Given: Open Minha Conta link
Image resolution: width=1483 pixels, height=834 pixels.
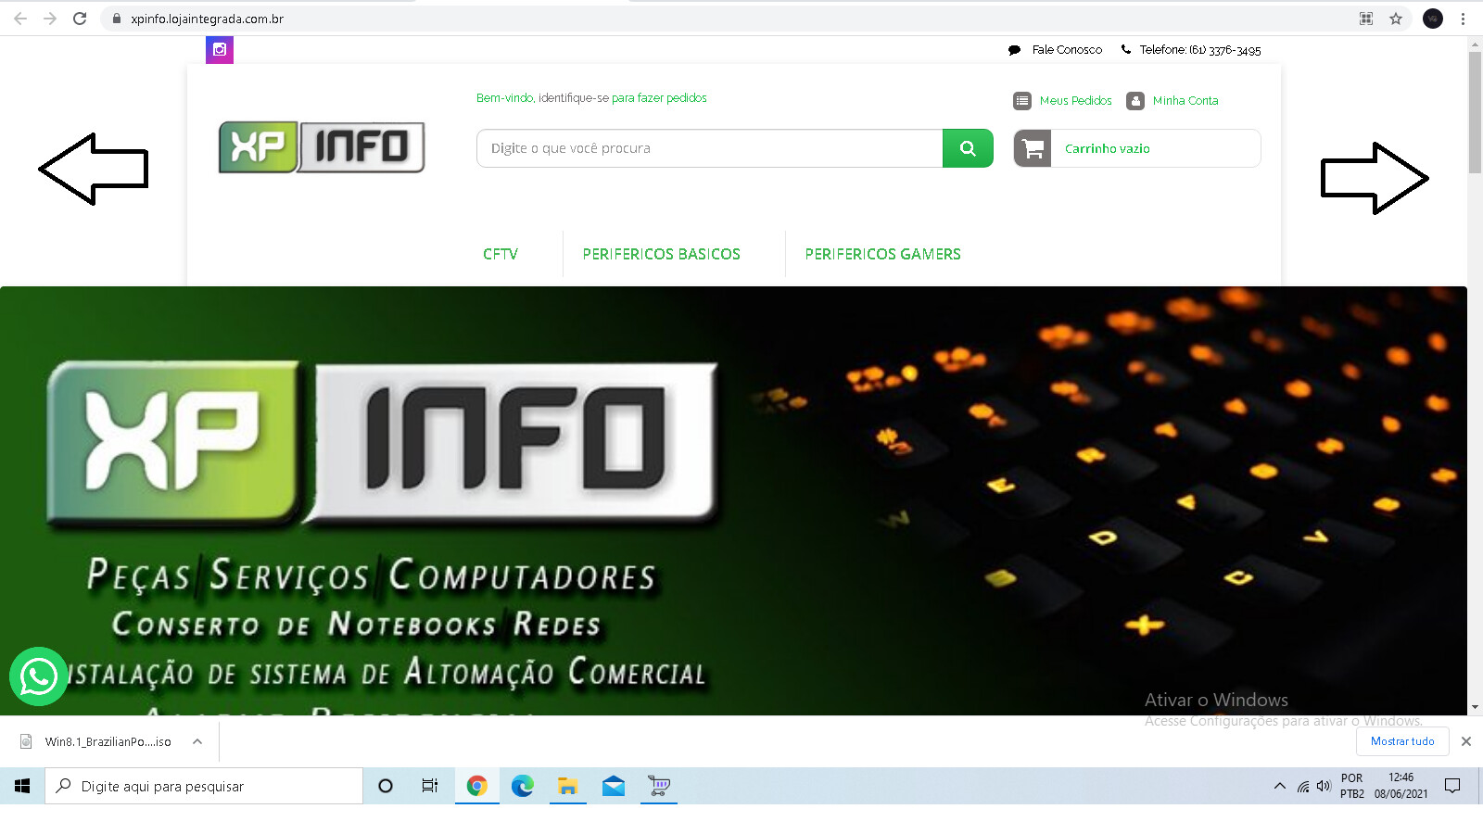Looking at the screenshot, I should click(1185, 101).
